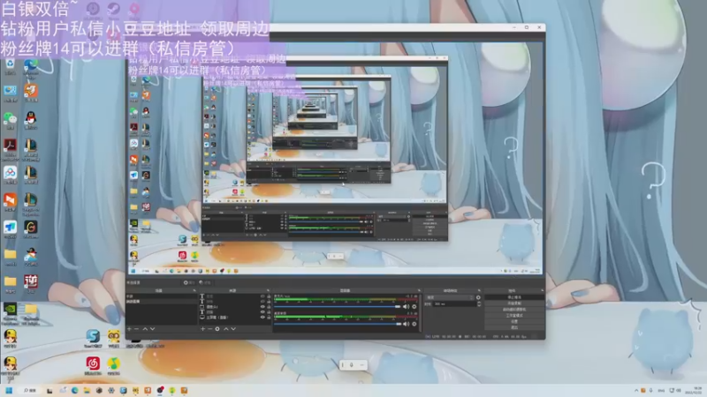707x397 pixels.
Task: Toggle visibility of the image source
Action: [x=262, y=306]
